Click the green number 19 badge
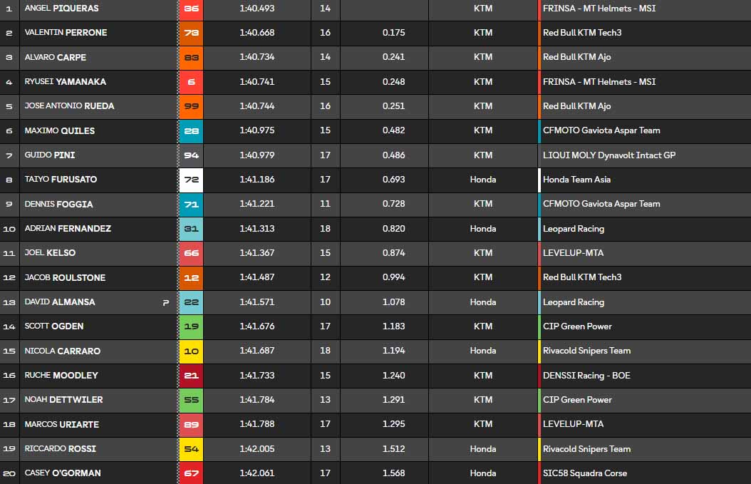 point(191,326)
